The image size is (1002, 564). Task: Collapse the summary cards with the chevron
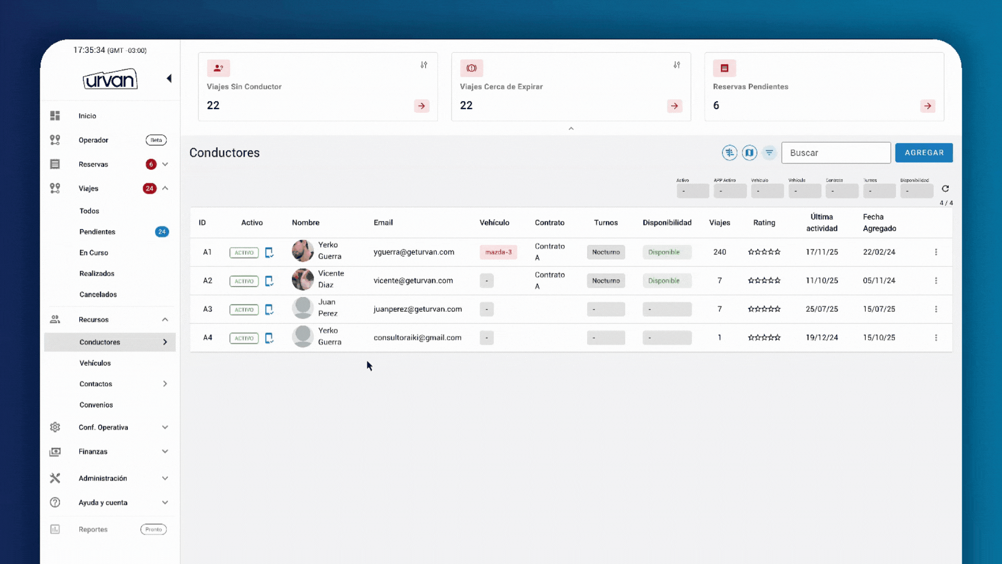click(x=571, y=128)
